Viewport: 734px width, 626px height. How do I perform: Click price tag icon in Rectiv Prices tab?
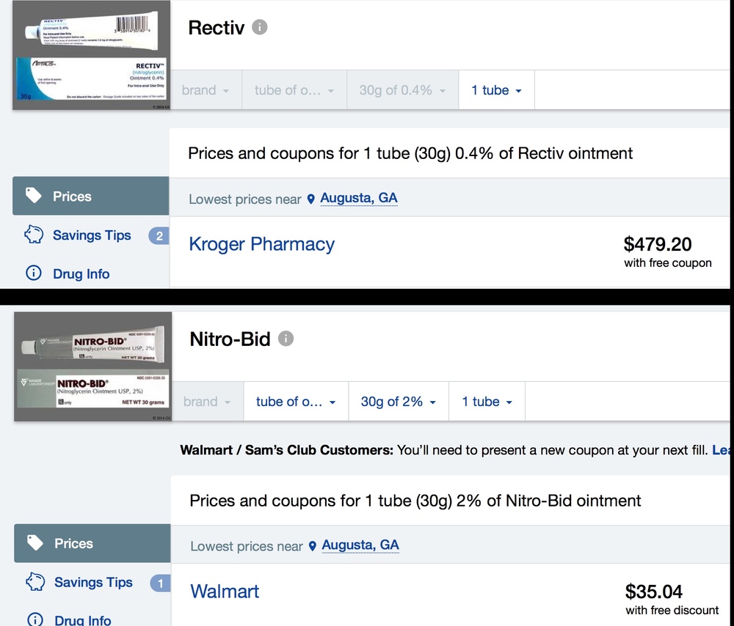click(34, 196)
